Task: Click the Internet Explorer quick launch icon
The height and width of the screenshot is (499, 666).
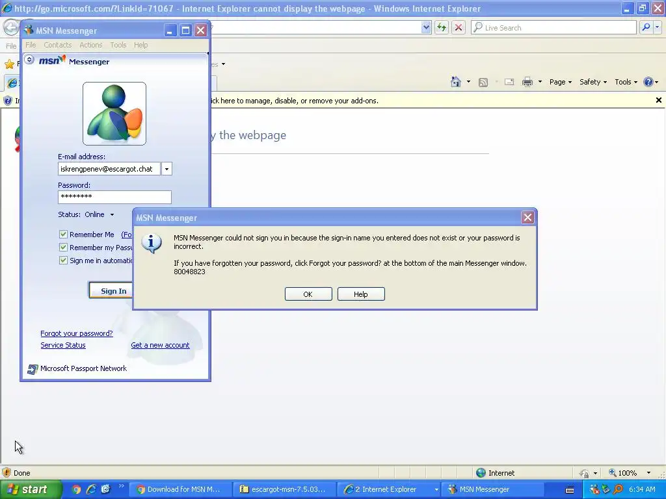Action: [x=91, y=489]
